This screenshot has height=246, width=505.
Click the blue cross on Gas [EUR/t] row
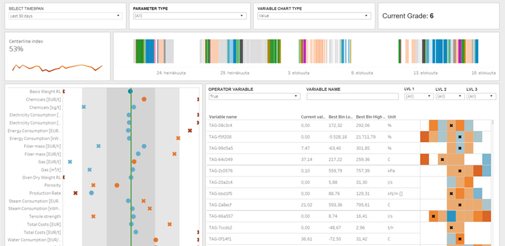(x=70, y=162)
